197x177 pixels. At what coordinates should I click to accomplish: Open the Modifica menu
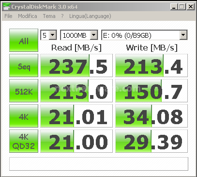(x=28, y=16)
